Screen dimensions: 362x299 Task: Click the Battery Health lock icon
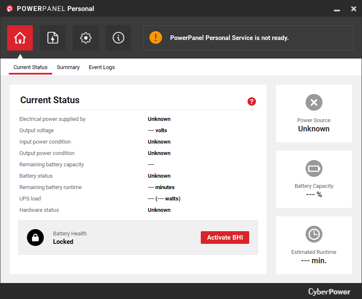pyautogui.click(x=35, y=238)
